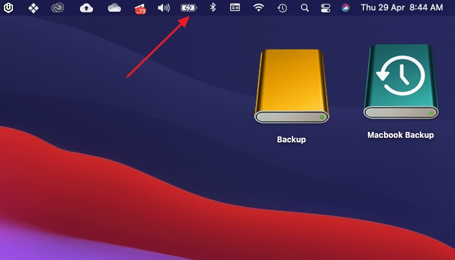Open the Time Machine menu bar icon
The width and height of the screenshot is (455, 260).
click(282, 8)
